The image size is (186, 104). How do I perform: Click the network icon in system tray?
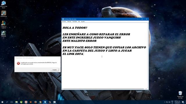(167, 102)
